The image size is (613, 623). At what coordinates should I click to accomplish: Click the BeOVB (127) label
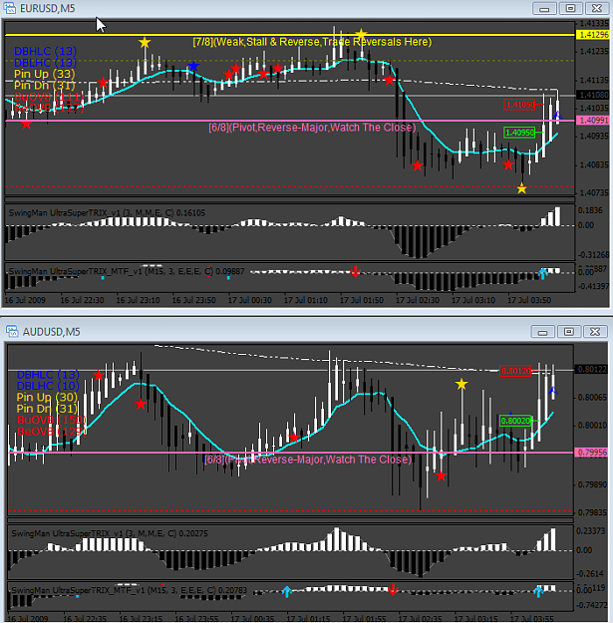49,108
